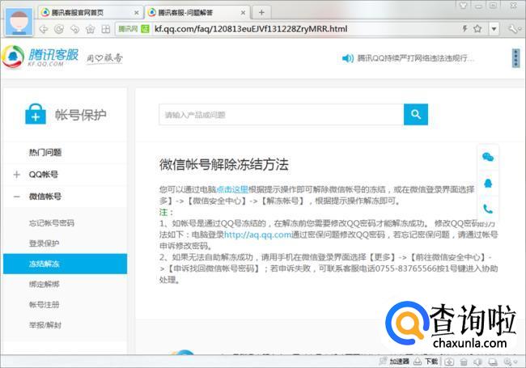Click the vertical dots side menu icon
The height and width of the screenshot is (368, 526).
pyautogui.click(x=516, y=58)
